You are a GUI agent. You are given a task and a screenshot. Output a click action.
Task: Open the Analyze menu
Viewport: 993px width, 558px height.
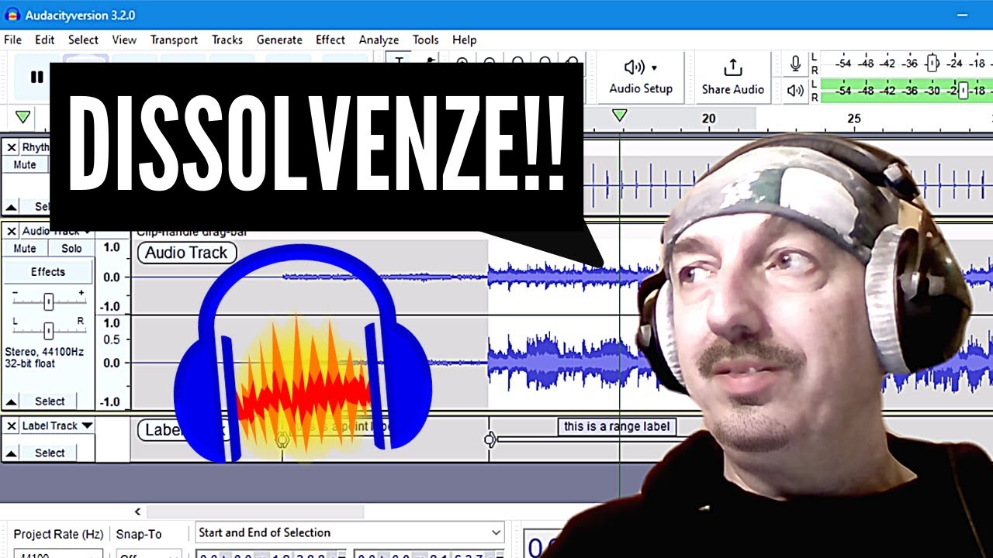379,40
